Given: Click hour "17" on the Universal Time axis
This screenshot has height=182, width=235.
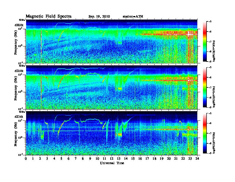Looking at the screenshot, I should (x=147, y=159).
